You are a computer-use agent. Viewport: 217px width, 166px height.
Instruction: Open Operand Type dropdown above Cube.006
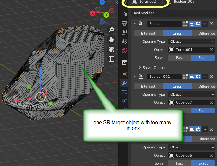tap(191, 147)
